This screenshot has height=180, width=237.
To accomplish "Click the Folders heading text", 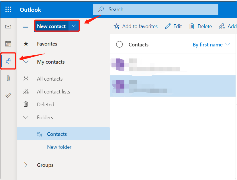I will (x=45, y=118).
